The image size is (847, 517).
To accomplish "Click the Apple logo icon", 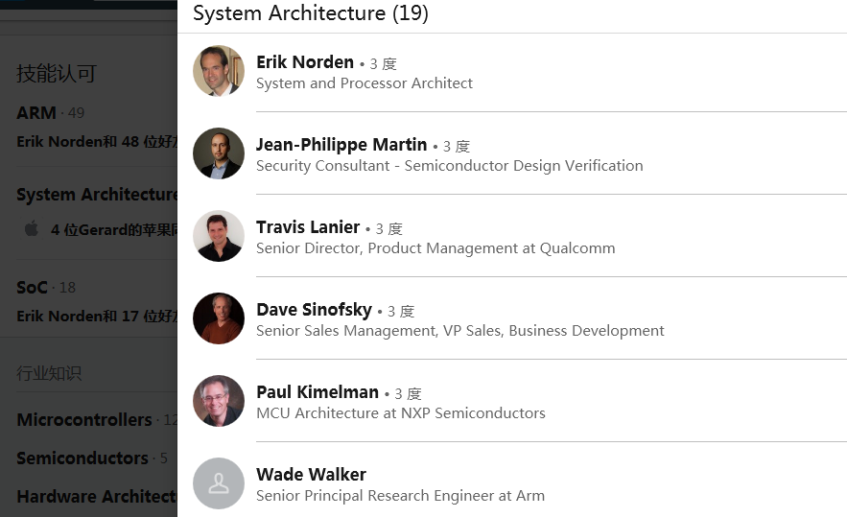I will point(32,228).
